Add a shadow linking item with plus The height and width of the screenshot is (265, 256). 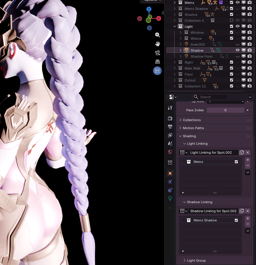coord(248,218)
